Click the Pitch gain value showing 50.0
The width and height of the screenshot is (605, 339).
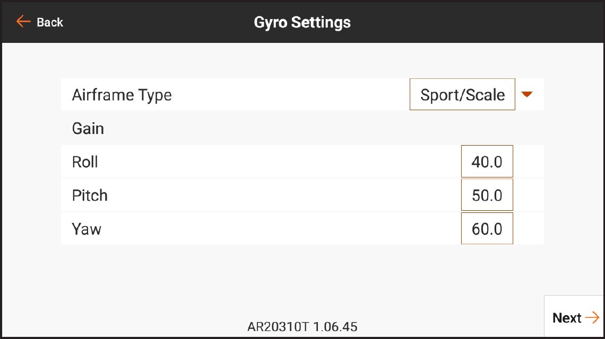click(487, 195)
